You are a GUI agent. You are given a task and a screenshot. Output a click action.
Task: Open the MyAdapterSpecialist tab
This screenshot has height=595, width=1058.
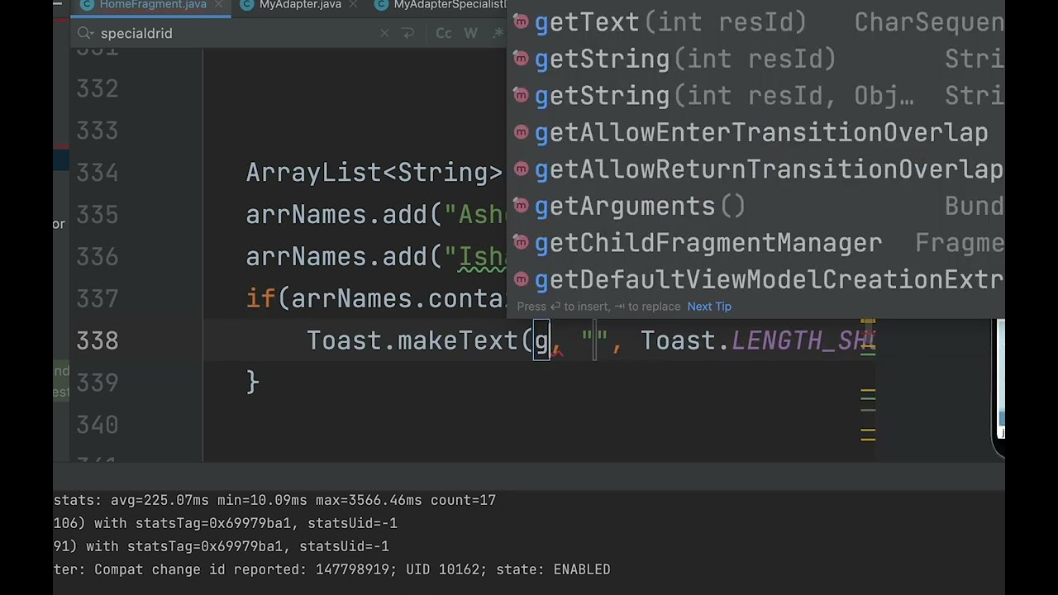coord(441,5)
